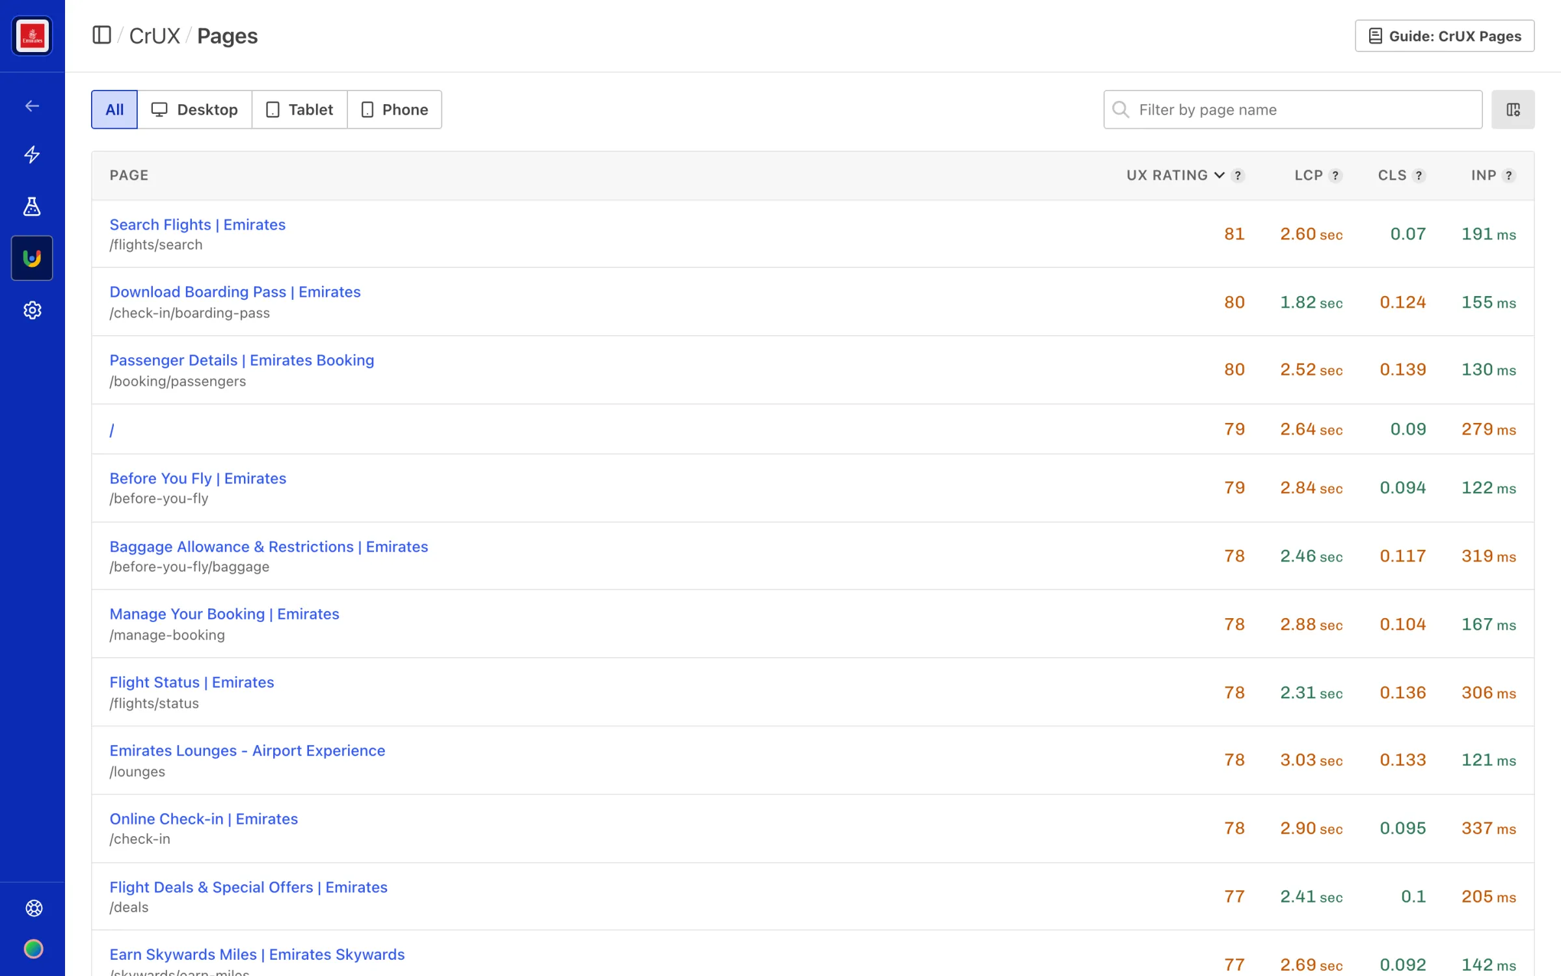1561x976 pixels.
Task: Open Emirates Lounges - Airport Experience page
Action: (x=247, y=751)
